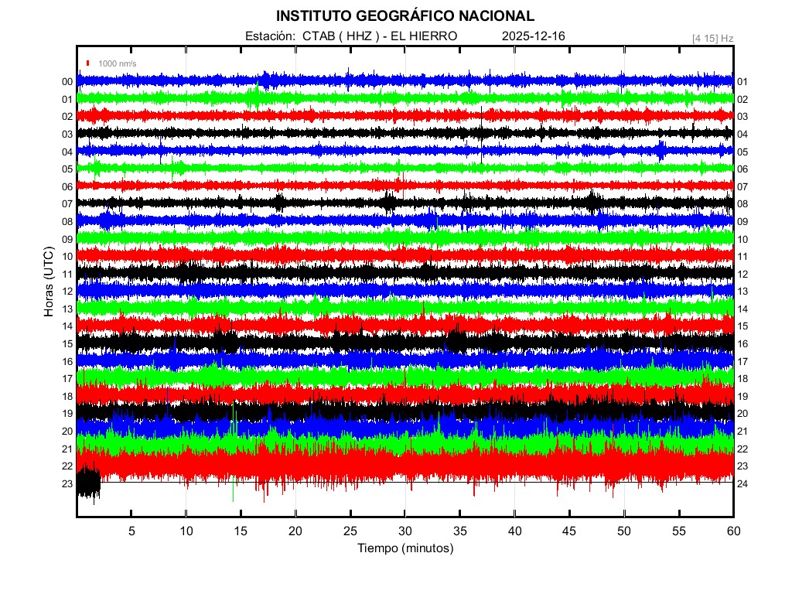
Task: Select hour 00 label on left axis
Action: pyautogui.click(x=67, y=82)
